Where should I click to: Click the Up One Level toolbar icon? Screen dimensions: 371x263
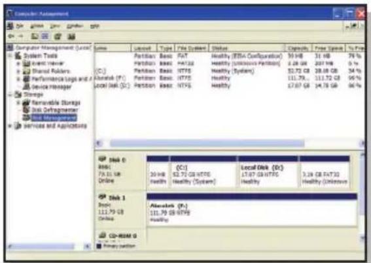(35, 37)
